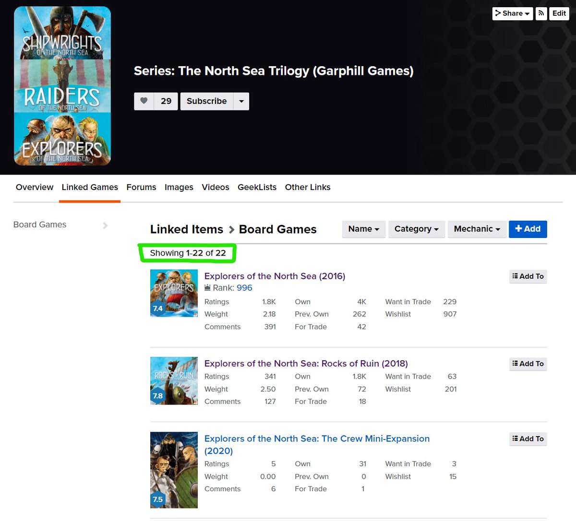The height and width of the screenshot is (521, 576).
Task: Click the 4K own value
Action: [x=361, y=302]
